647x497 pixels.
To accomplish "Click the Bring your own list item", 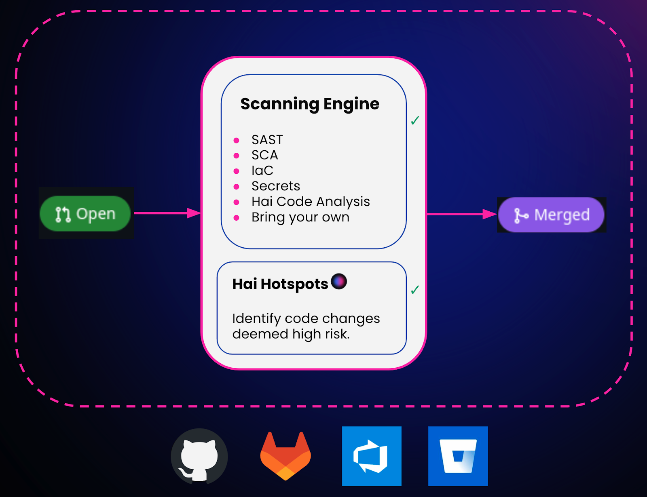I will coord(300,217).
